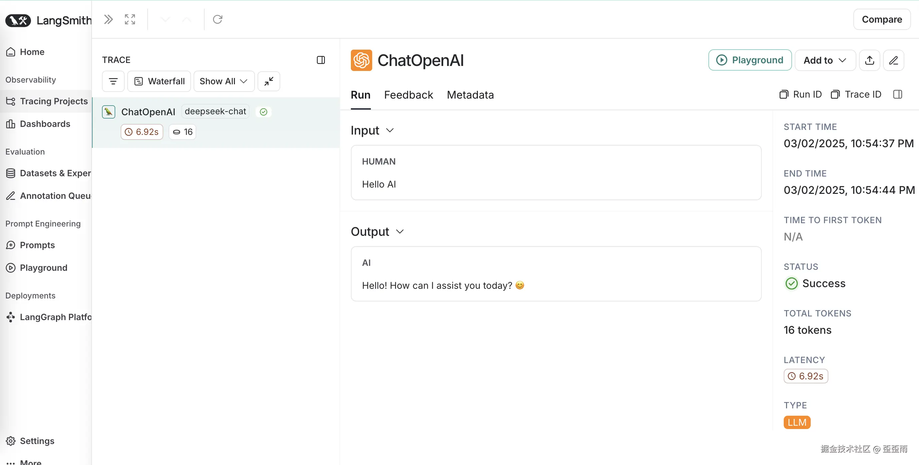This screenshot has height=465, width=919.
Task: Open the Show All dropdown
Action: point(224,81)
